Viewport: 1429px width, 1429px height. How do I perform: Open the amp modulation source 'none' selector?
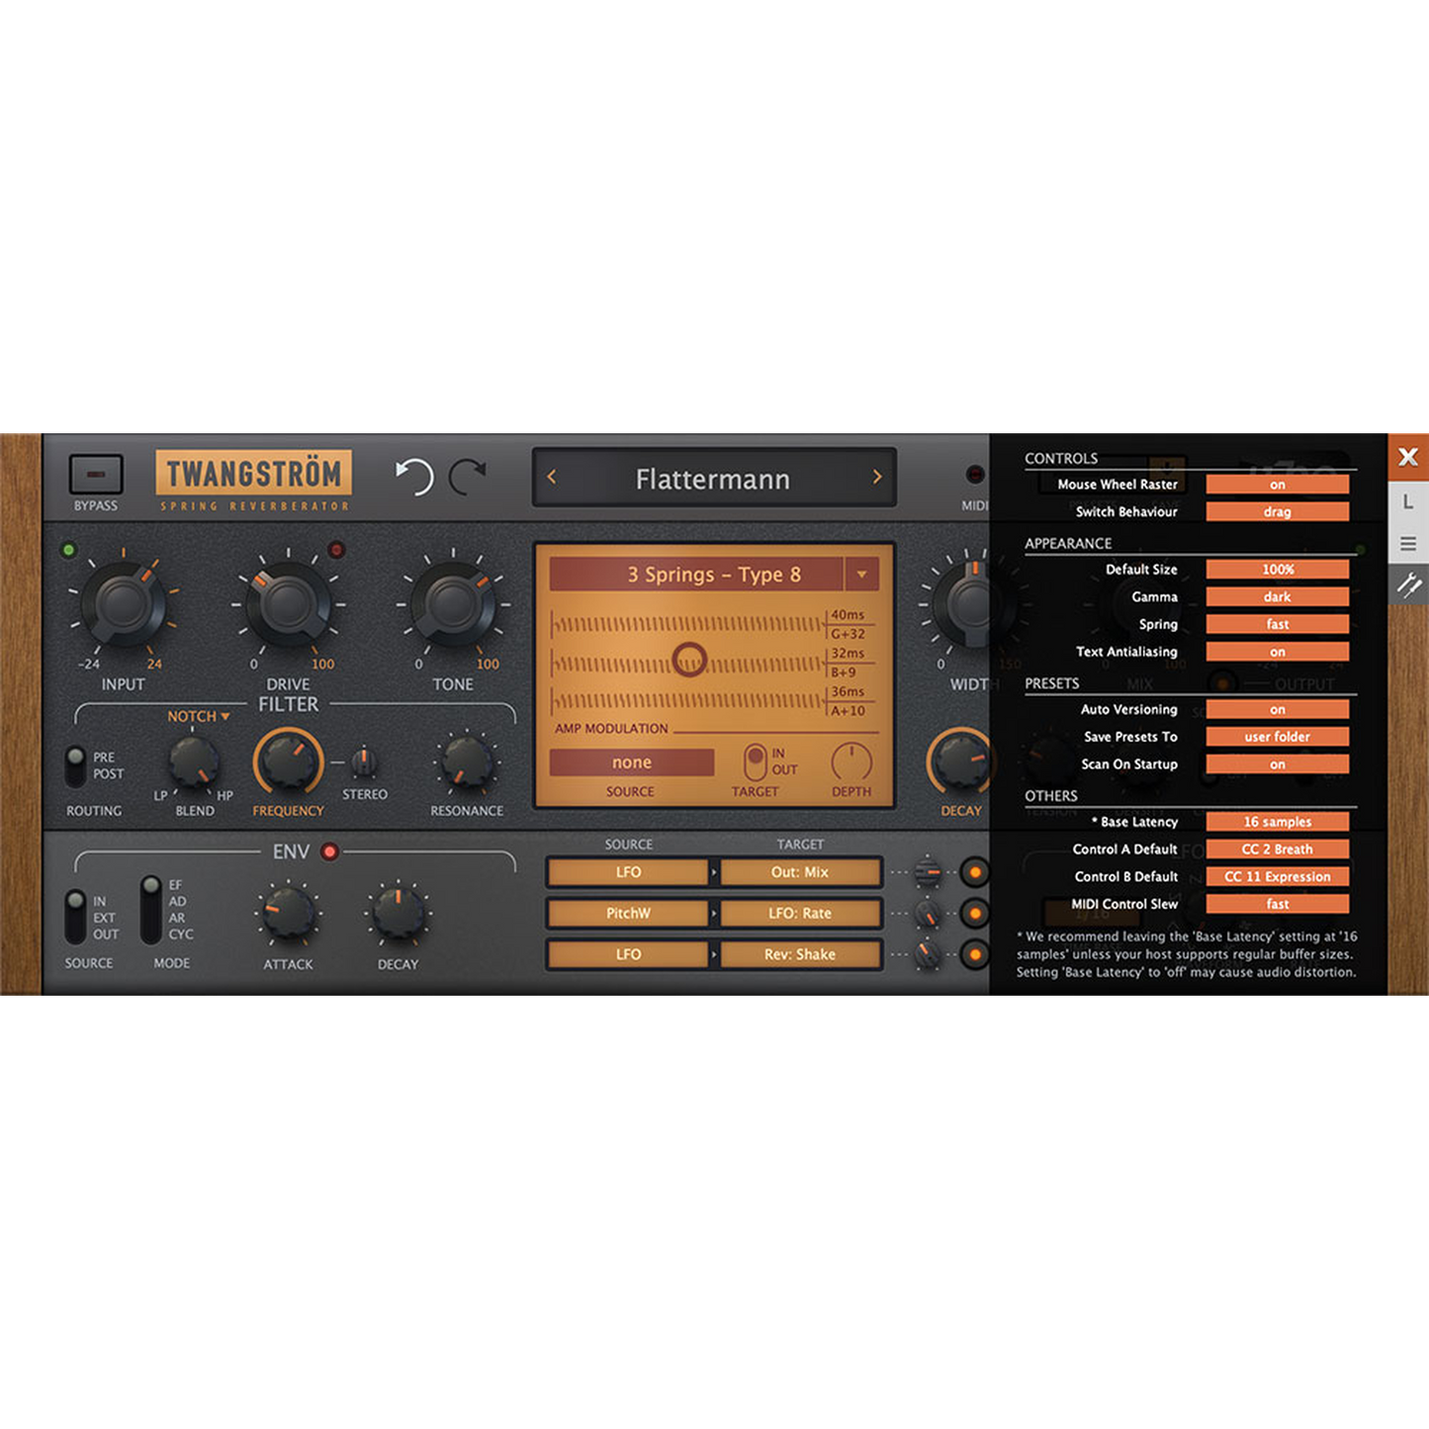coord(632,762)
